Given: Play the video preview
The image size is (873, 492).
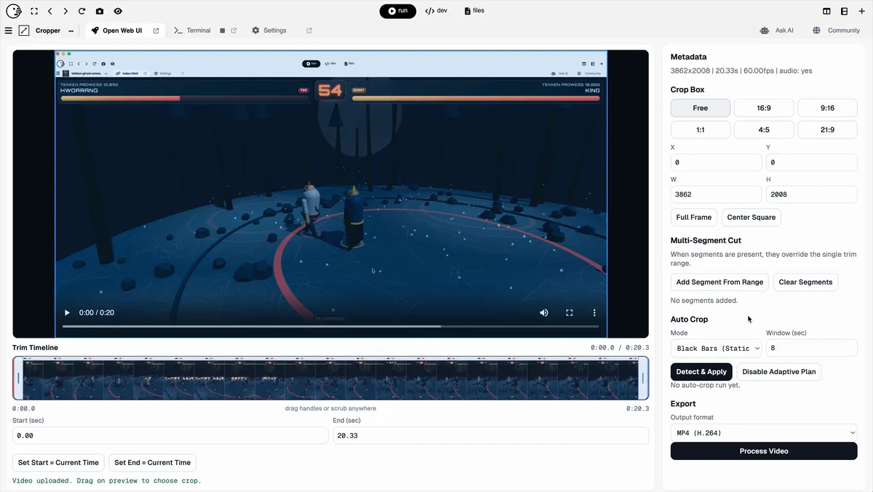Looking at the screenshot, I should (x=67, y=313).
